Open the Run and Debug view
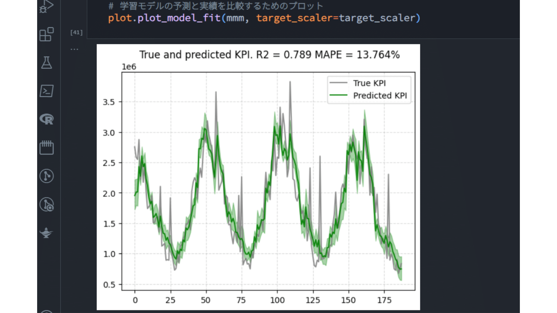557x313 pixels. point(46,6)
